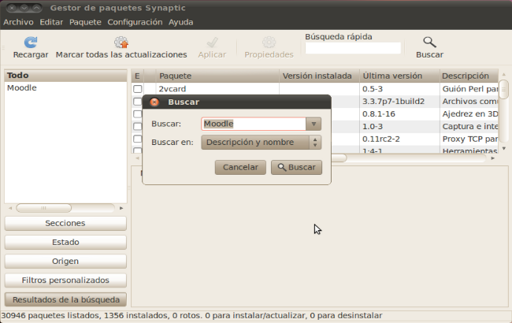
Task: Click the Búsqueda rápida text field
Action: coord(352,49)
